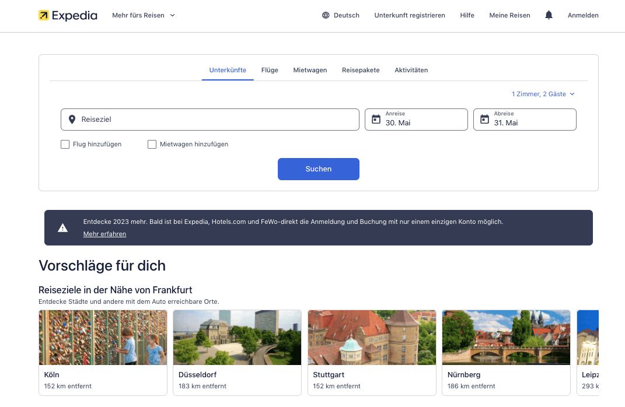
Task: Click the 186 km entfernt text
Action: [471, 386]
